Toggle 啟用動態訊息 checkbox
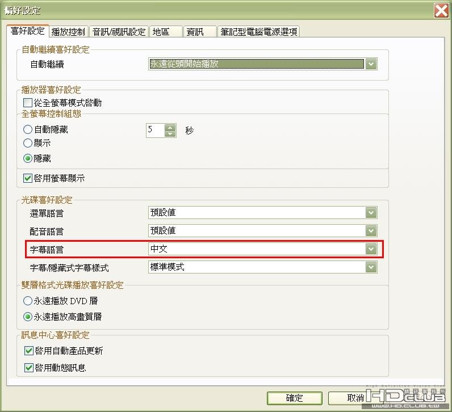Image resolution: width=452 pixels, height=412 pixels. [29, 368]
